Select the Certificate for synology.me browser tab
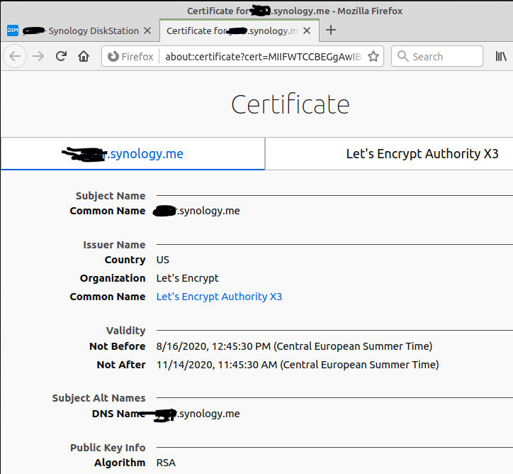Screen dimensions: 513x474 (239, 31)
